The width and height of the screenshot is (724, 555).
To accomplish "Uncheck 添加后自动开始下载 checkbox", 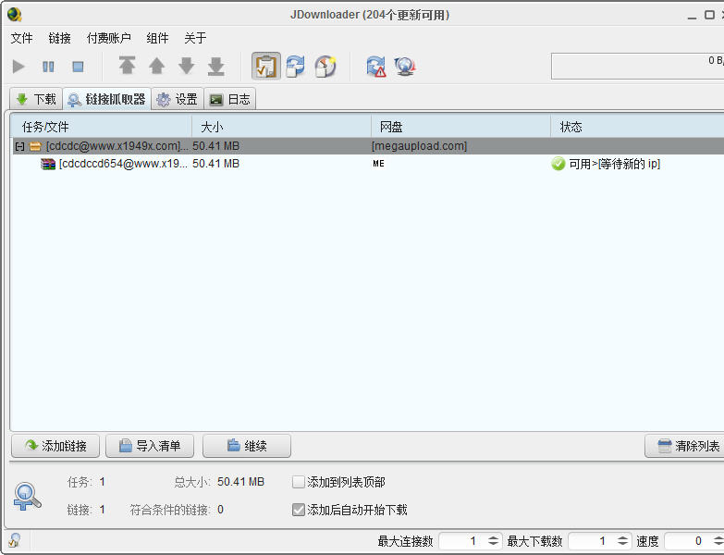I will [299, 510].
